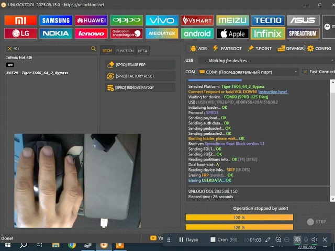This screenshot has height=251, width=335.
Task: Open Windows taskbar search
Action: coord(23,245)
